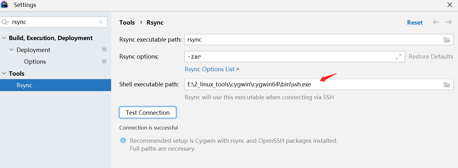Click the info icon next to Recommended setup
This screenshot has height=168, width=458.
pyautogui.click(x=123, y=141)
